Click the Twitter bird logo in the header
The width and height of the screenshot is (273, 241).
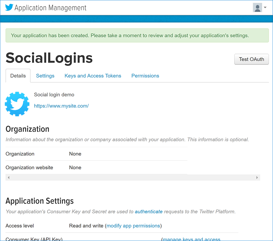(9, 7)
